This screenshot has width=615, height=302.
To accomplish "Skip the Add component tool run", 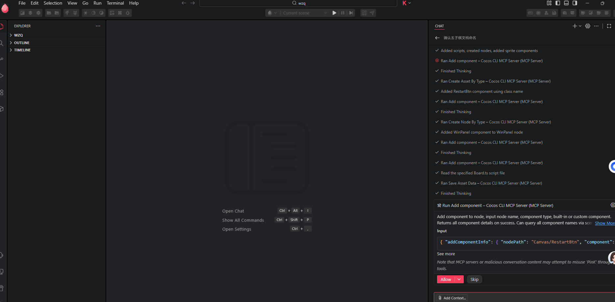I will click(x=474, y=279).
